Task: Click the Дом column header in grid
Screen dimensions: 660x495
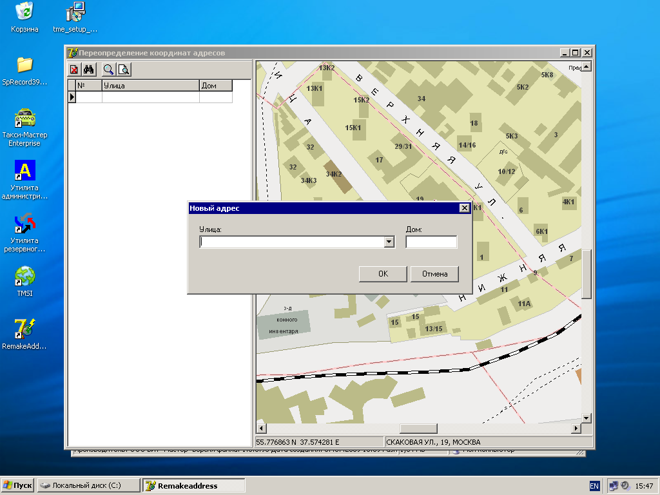Action: [215, 85]
